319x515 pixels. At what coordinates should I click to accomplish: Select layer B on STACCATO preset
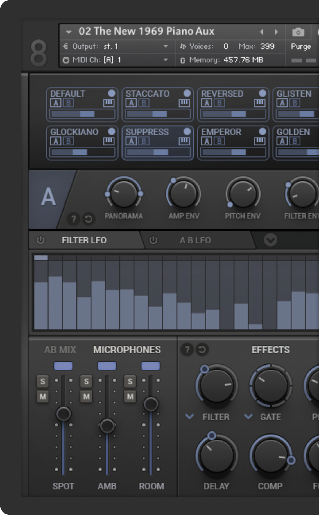point(144,103)
